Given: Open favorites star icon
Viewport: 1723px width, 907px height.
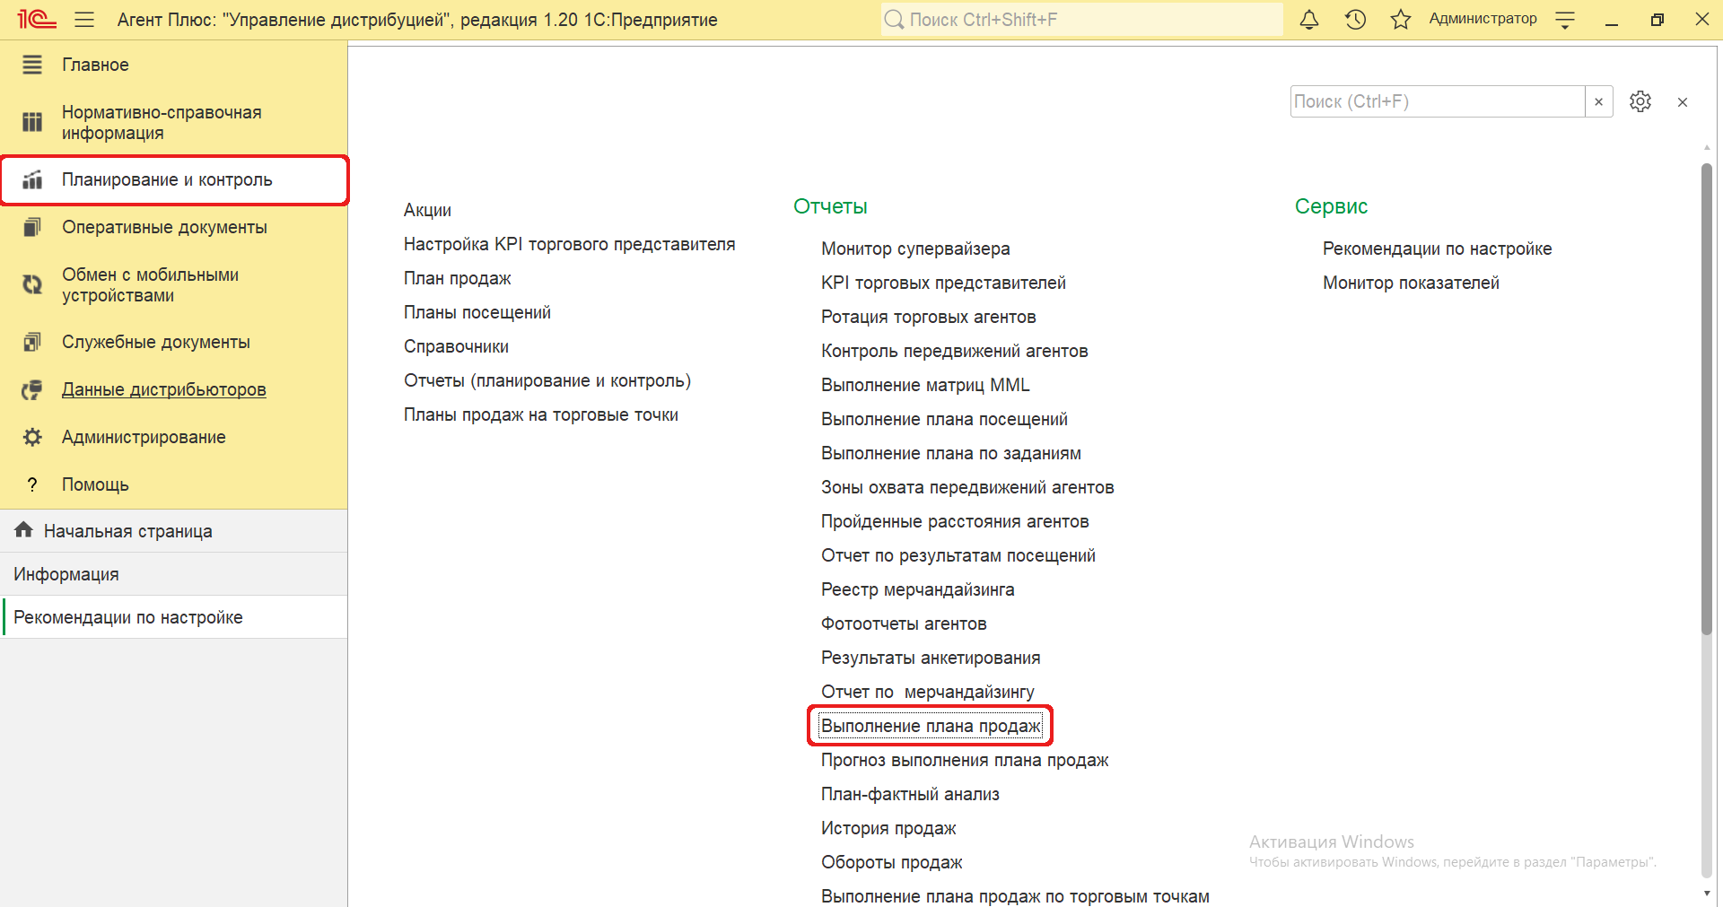Looking at the screenshot, I should click(1401, 19).
